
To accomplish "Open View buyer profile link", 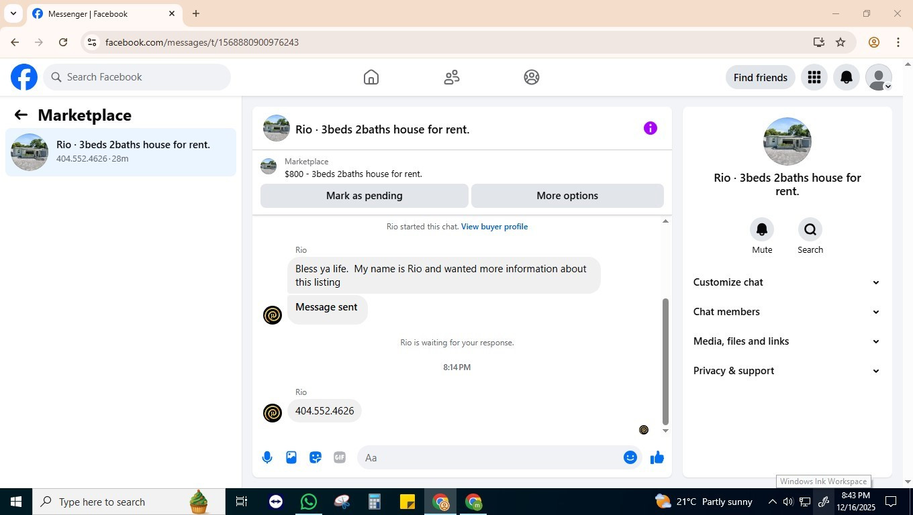I will pos(494,227).
